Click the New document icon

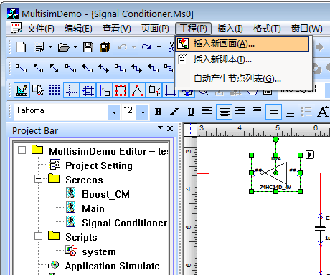(x=22, y=47)
